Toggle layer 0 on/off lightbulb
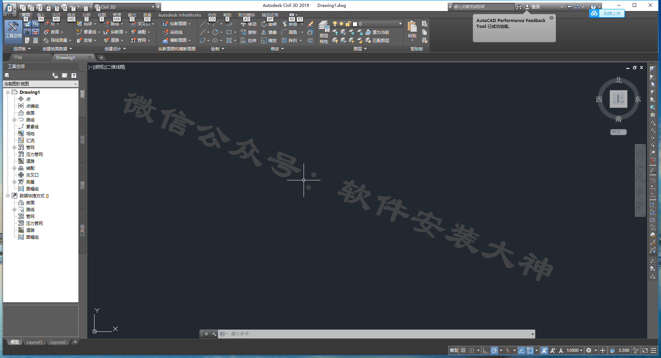Image resolution: width=661 pixels, height=358 pixels. pyautogui.click(x=335, y=24)
